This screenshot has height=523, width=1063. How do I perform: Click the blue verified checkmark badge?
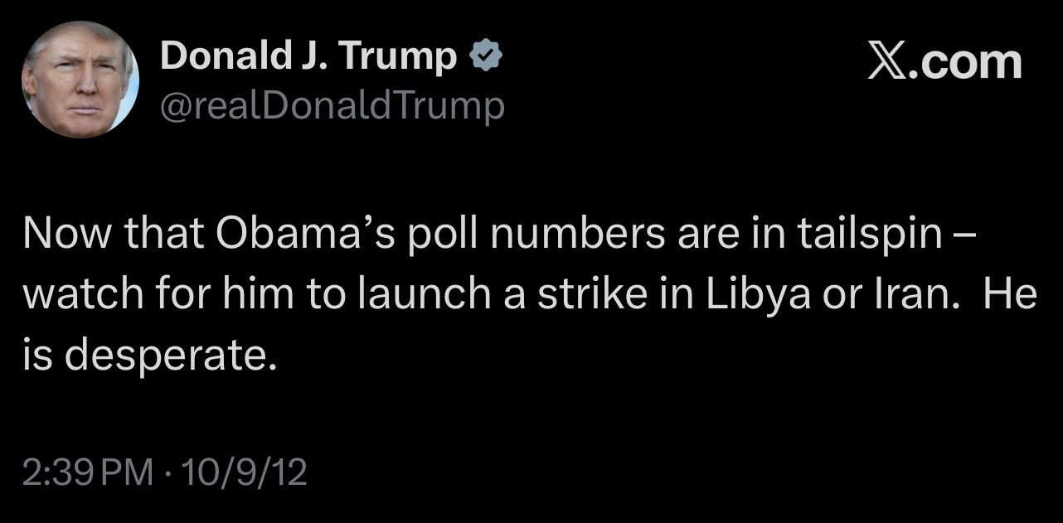[x=484, y=56]
